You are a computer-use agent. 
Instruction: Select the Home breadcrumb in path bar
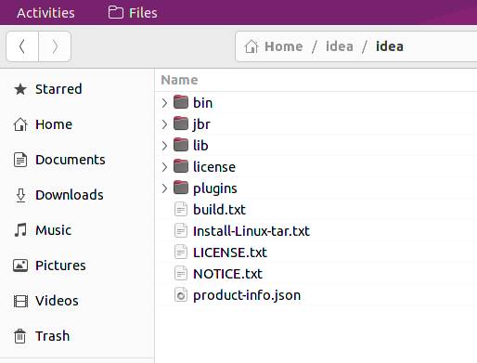[284, 46]
